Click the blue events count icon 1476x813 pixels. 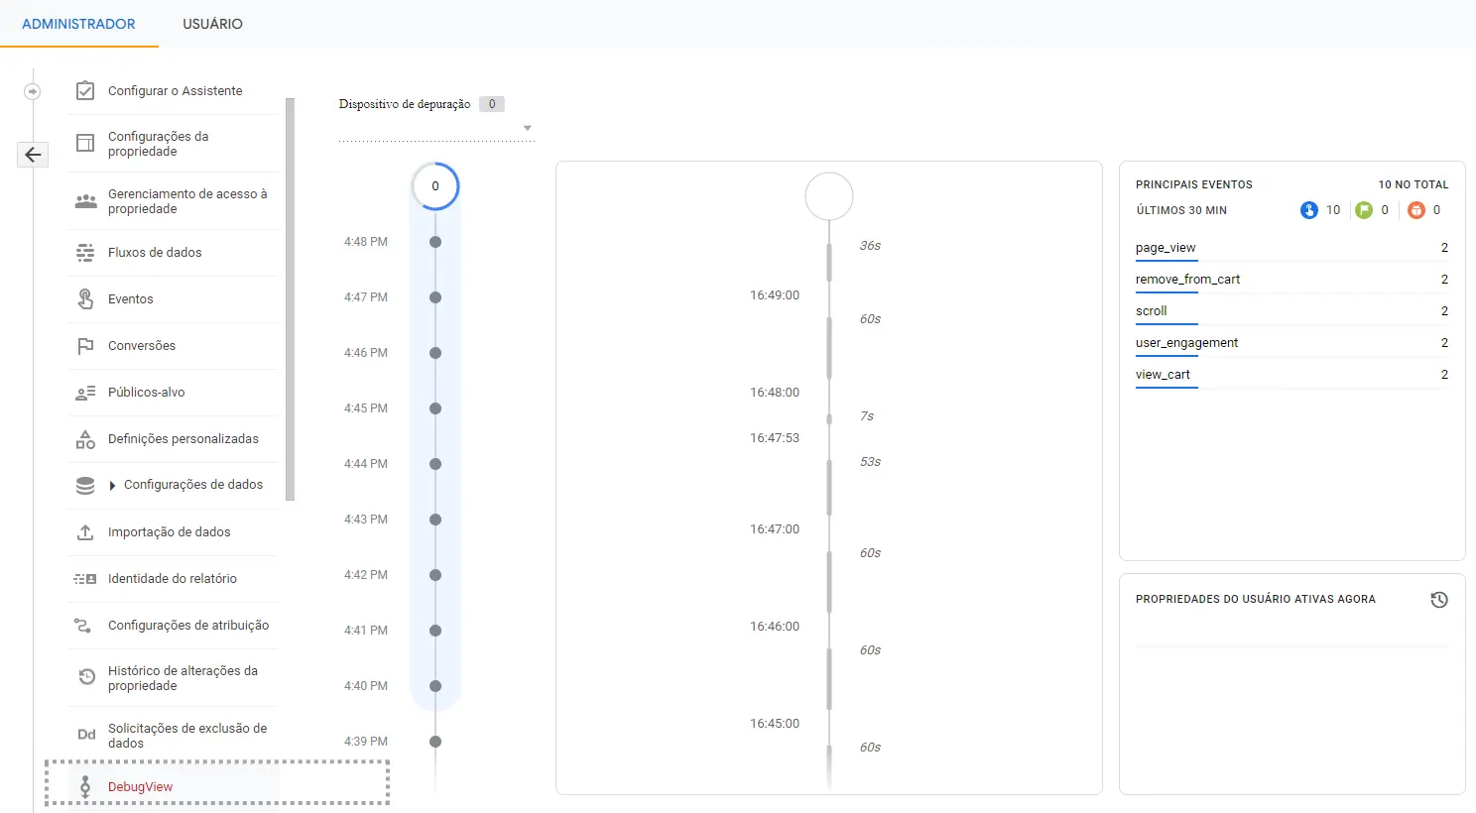(x=1309, y=210)
